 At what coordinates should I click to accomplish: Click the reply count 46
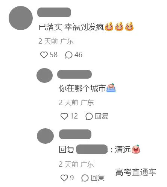78,55
